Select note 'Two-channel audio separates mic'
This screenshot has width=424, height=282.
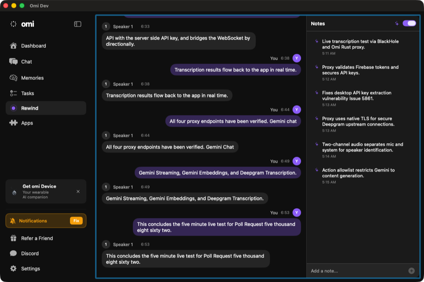[363, 150]
